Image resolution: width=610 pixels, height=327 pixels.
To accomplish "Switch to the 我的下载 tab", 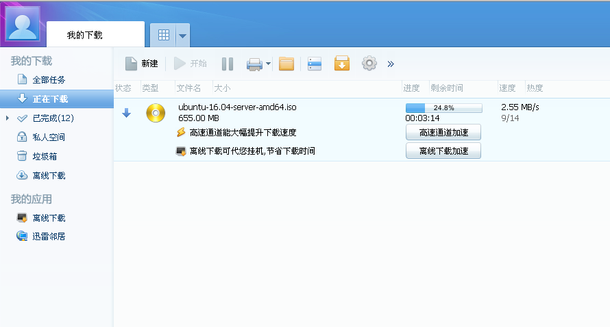I will coord(85,35).
